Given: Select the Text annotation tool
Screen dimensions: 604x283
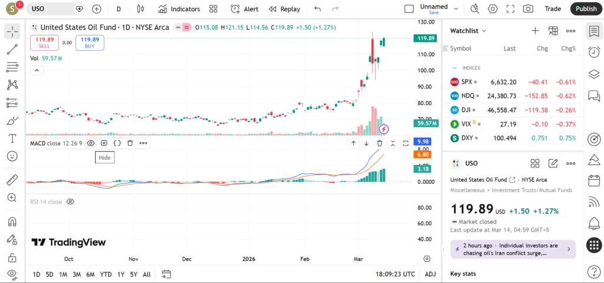Looking at the screenshot, I should 12,139.
